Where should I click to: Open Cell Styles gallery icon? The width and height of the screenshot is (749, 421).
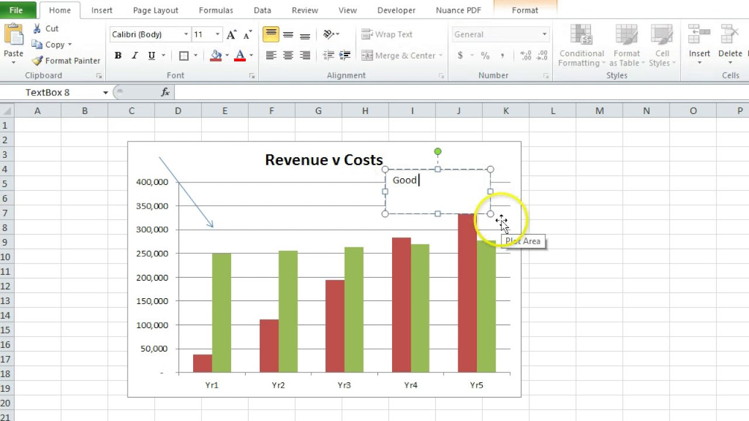click(x=662, y=35)
